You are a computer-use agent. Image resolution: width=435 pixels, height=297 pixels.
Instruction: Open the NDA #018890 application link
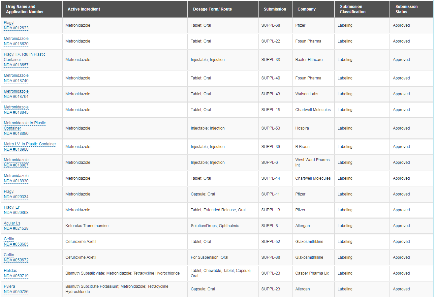pos(16,134)
